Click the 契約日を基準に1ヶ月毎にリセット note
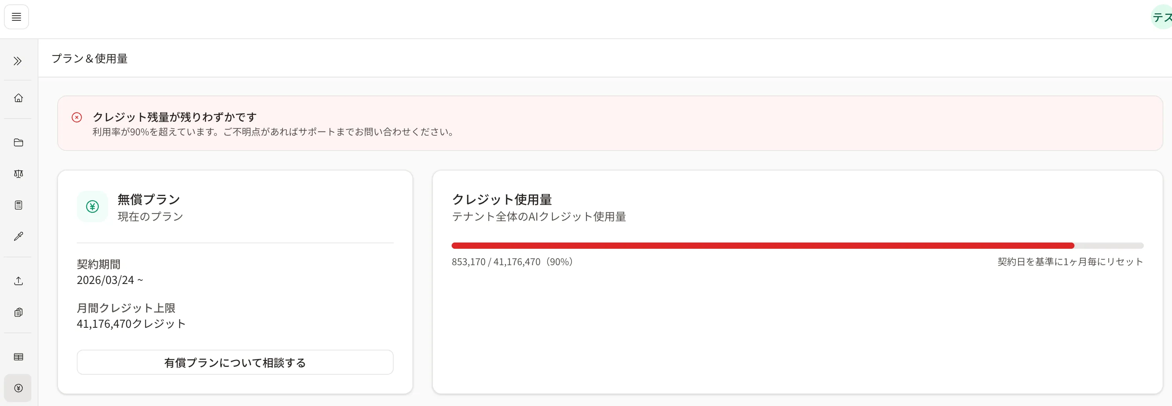Screen dimensions: 1172x406 tap(1070, 262)
